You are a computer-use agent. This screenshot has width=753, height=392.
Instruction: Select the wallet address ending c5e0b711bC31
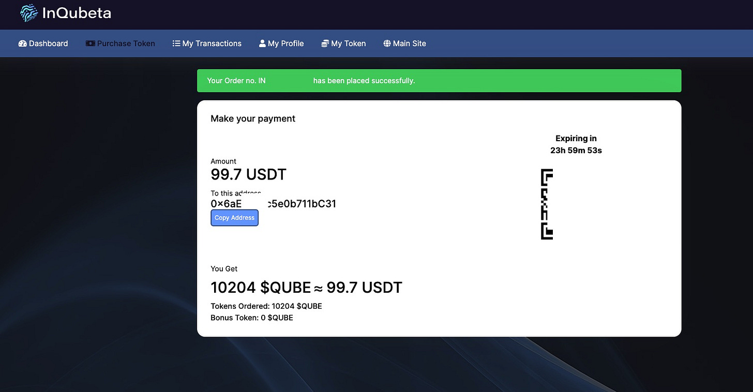pos(274,204)
